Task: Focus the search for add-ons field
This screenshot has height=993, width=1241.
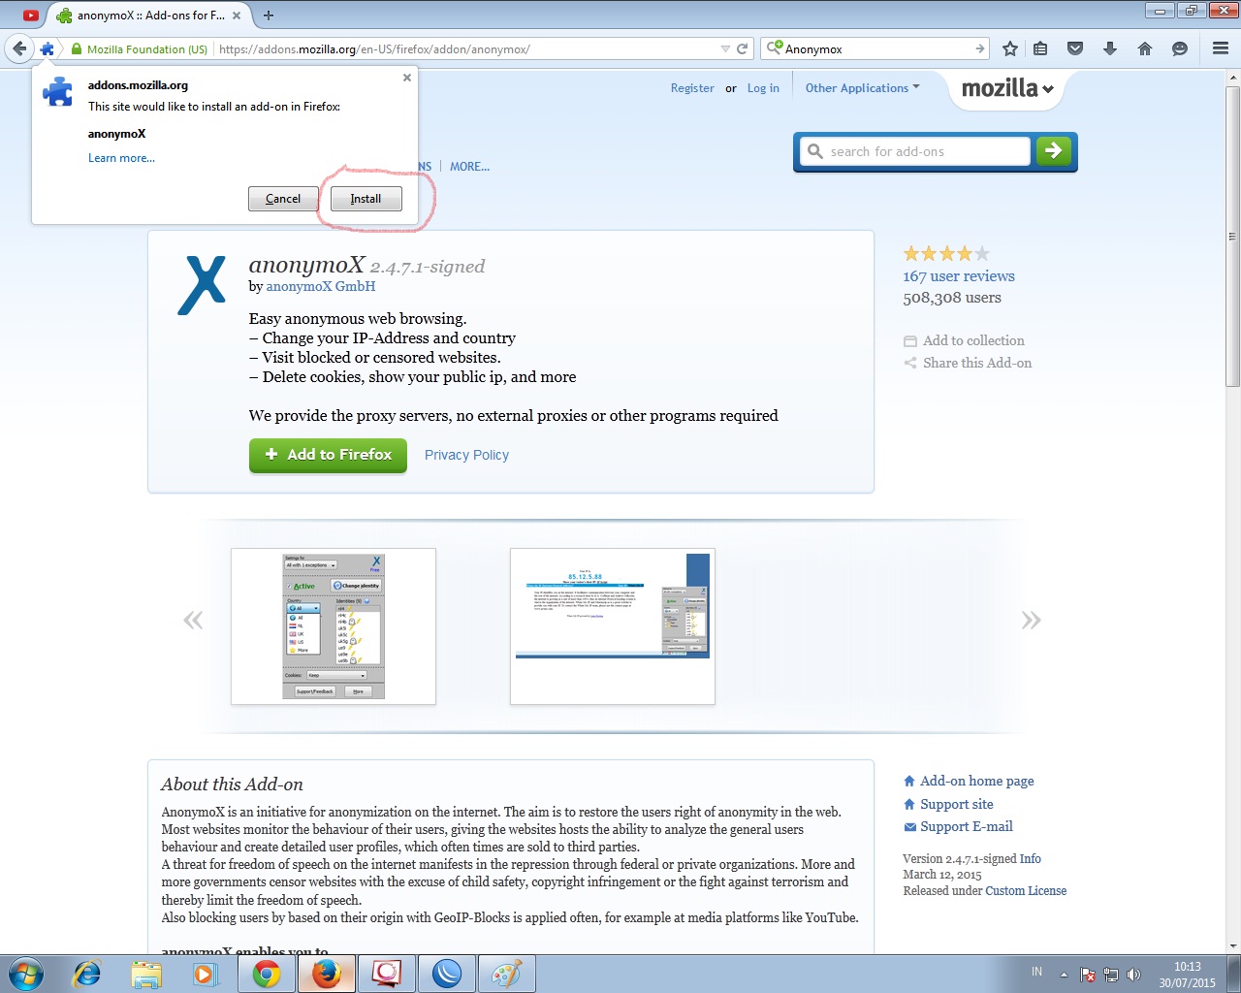Action: (x=916, y=151)
